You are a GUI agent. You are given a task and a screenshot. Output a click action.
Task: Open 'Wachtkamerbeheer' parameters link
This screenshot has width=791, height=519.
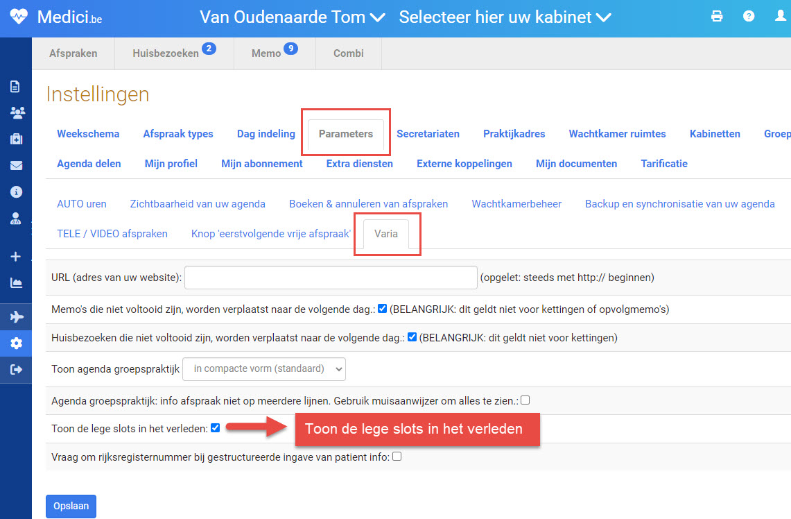[x=516, y=204]
